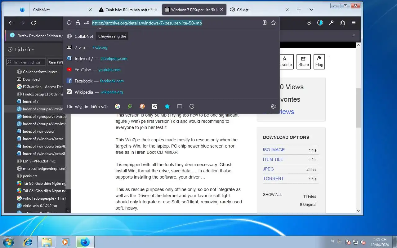
Task: Select the dl.bobpony.com Index of suggestion
Action: (x=171, y=59)
